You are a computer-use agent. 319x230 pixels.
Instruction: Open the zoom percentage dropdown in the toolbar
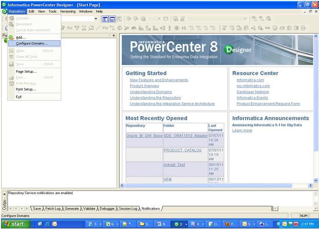coord(159,19)
